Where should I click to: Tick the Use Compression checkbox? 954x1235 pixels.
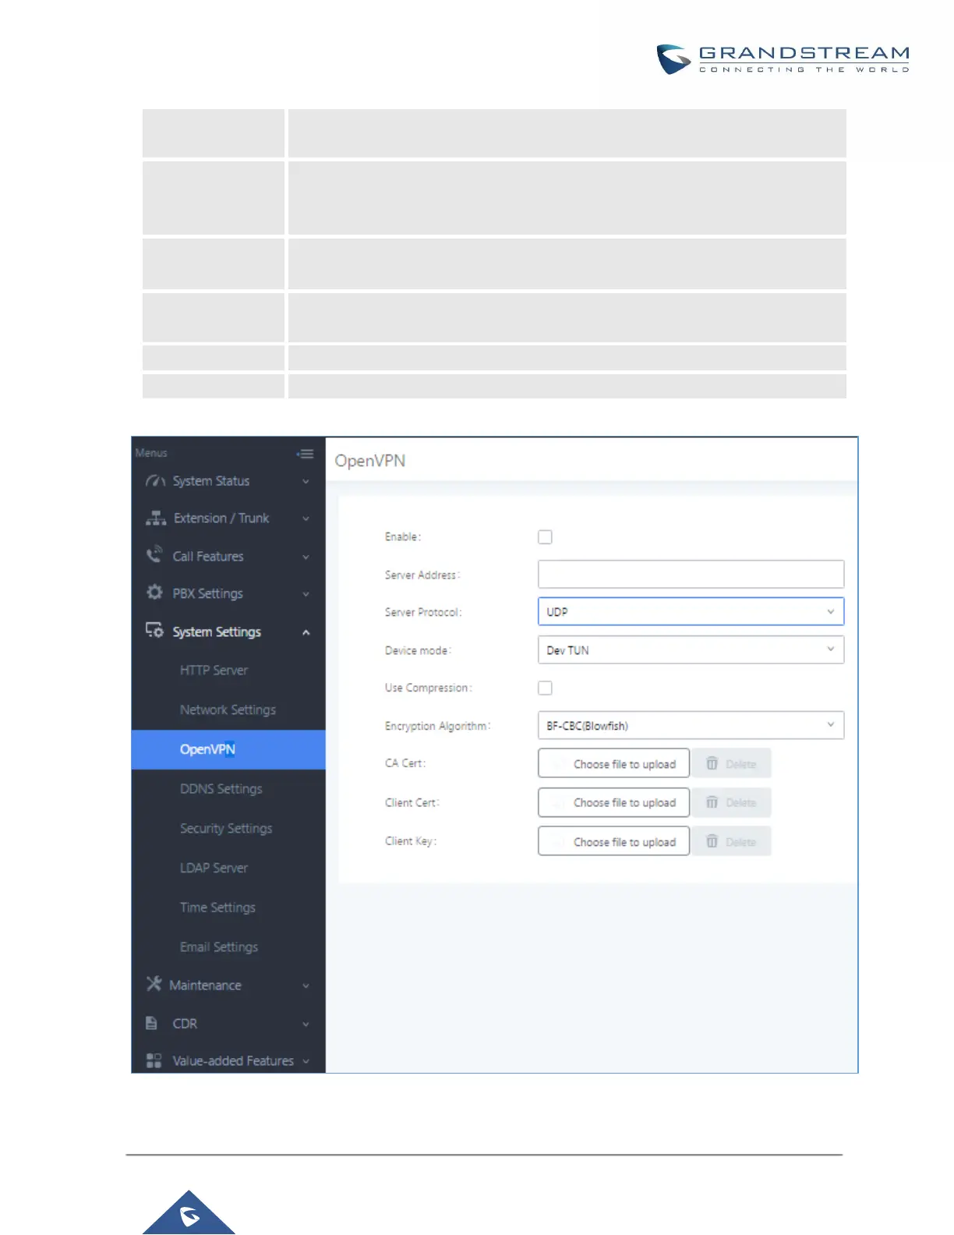tap(545, 688)
